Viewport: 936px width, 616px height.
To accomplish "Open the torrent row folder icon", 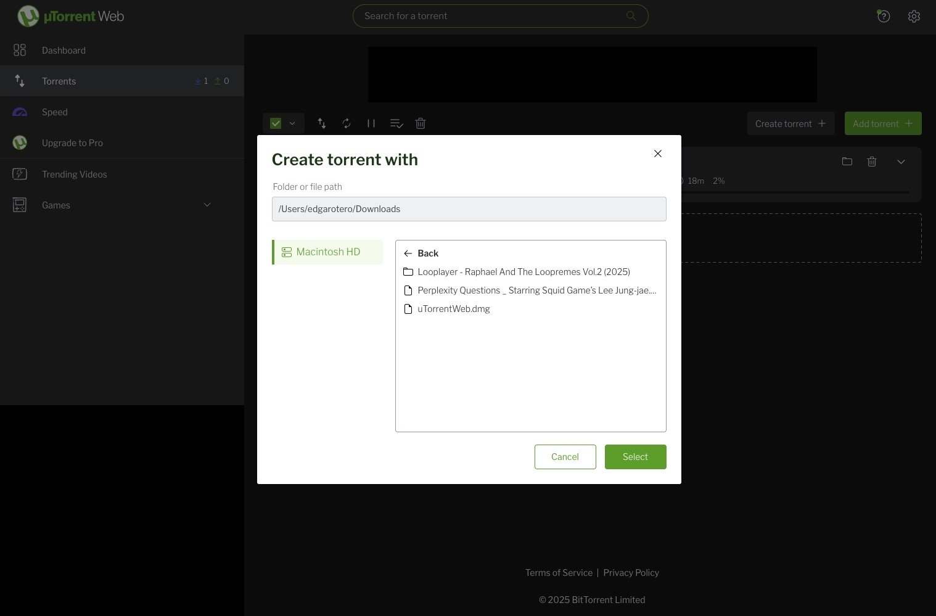I will point(847,162).
